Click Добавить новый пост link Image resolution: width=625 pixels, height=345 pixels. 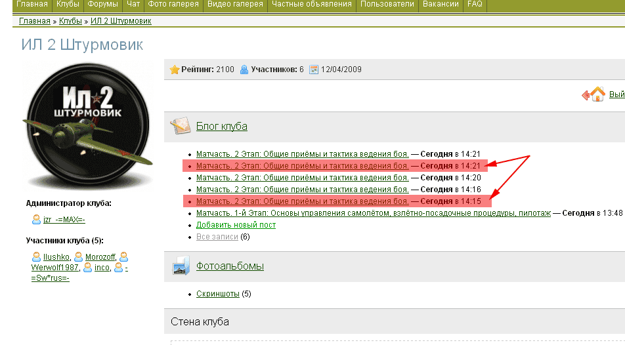click(236, 225)
